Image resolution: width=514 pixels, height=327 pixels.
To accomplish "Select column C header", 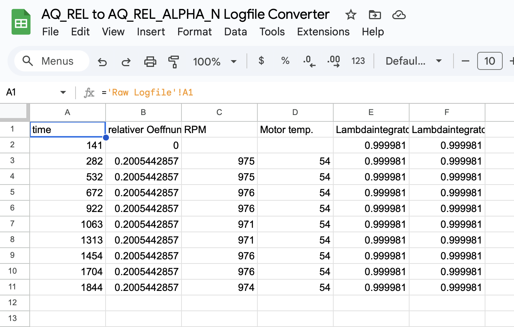I will (x=219, y=112).
